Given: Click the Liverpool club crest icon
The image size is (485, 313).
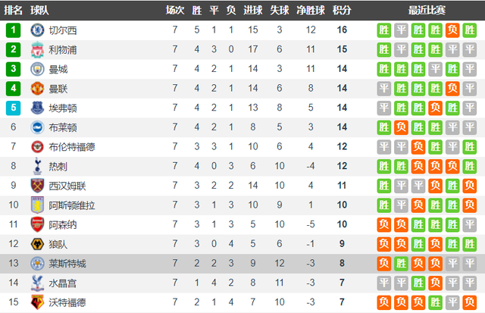Looking at the screenshot, I should (37, 49).
